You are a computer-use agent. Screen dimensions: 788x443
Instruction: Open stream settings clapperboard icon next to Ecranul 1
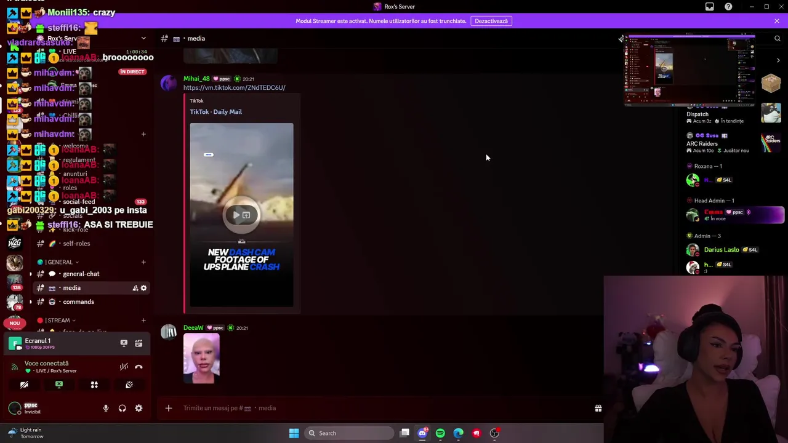pyautogui.click(x=139, y=343)
